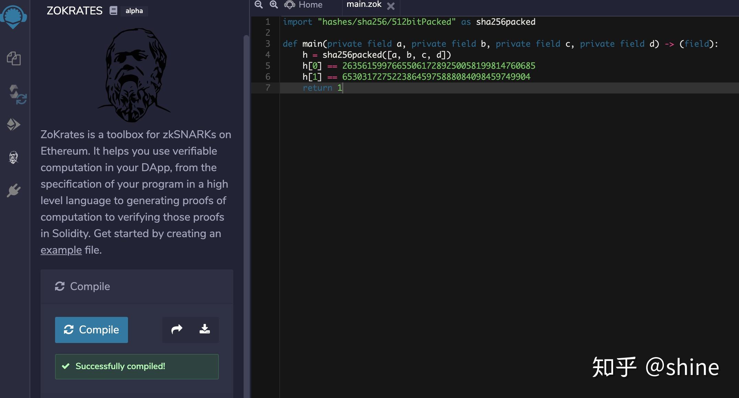Click the share arrow icon beside Compile
The image size is (739, 398).
[177, 329]
